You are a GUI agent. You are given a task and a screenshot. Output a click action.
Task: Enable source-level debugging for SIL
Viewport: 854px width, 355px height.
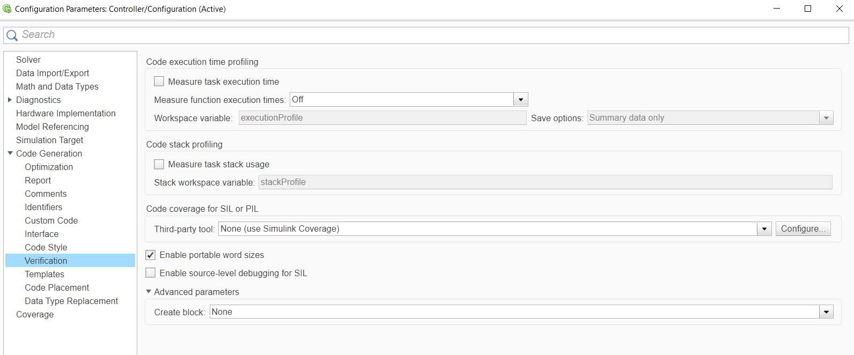[151, 273]
